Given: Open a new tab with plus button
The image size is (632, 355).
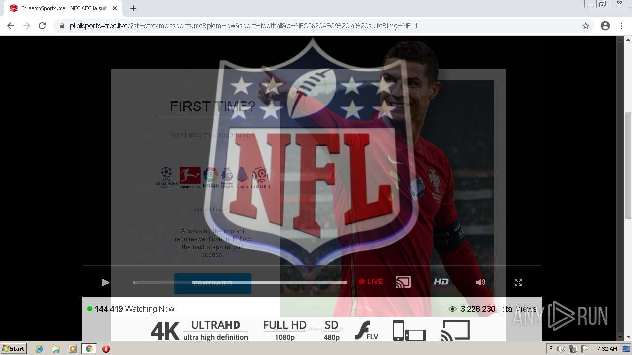Looking at the screenshot, I should coord(133,8).
